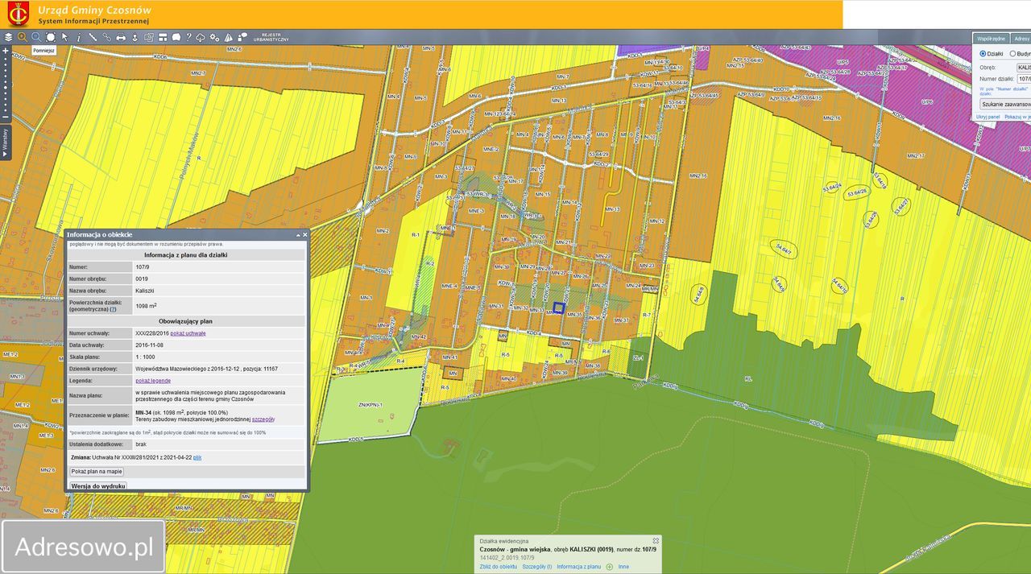1031x574 pixels.
Task: Click the Numer działki input field
Action: click(x=1023, y=79)
